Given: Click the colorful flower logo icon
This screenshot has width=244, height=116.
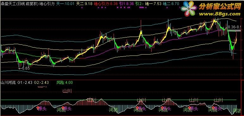Looking at the screenshot, I should point(189,9).
